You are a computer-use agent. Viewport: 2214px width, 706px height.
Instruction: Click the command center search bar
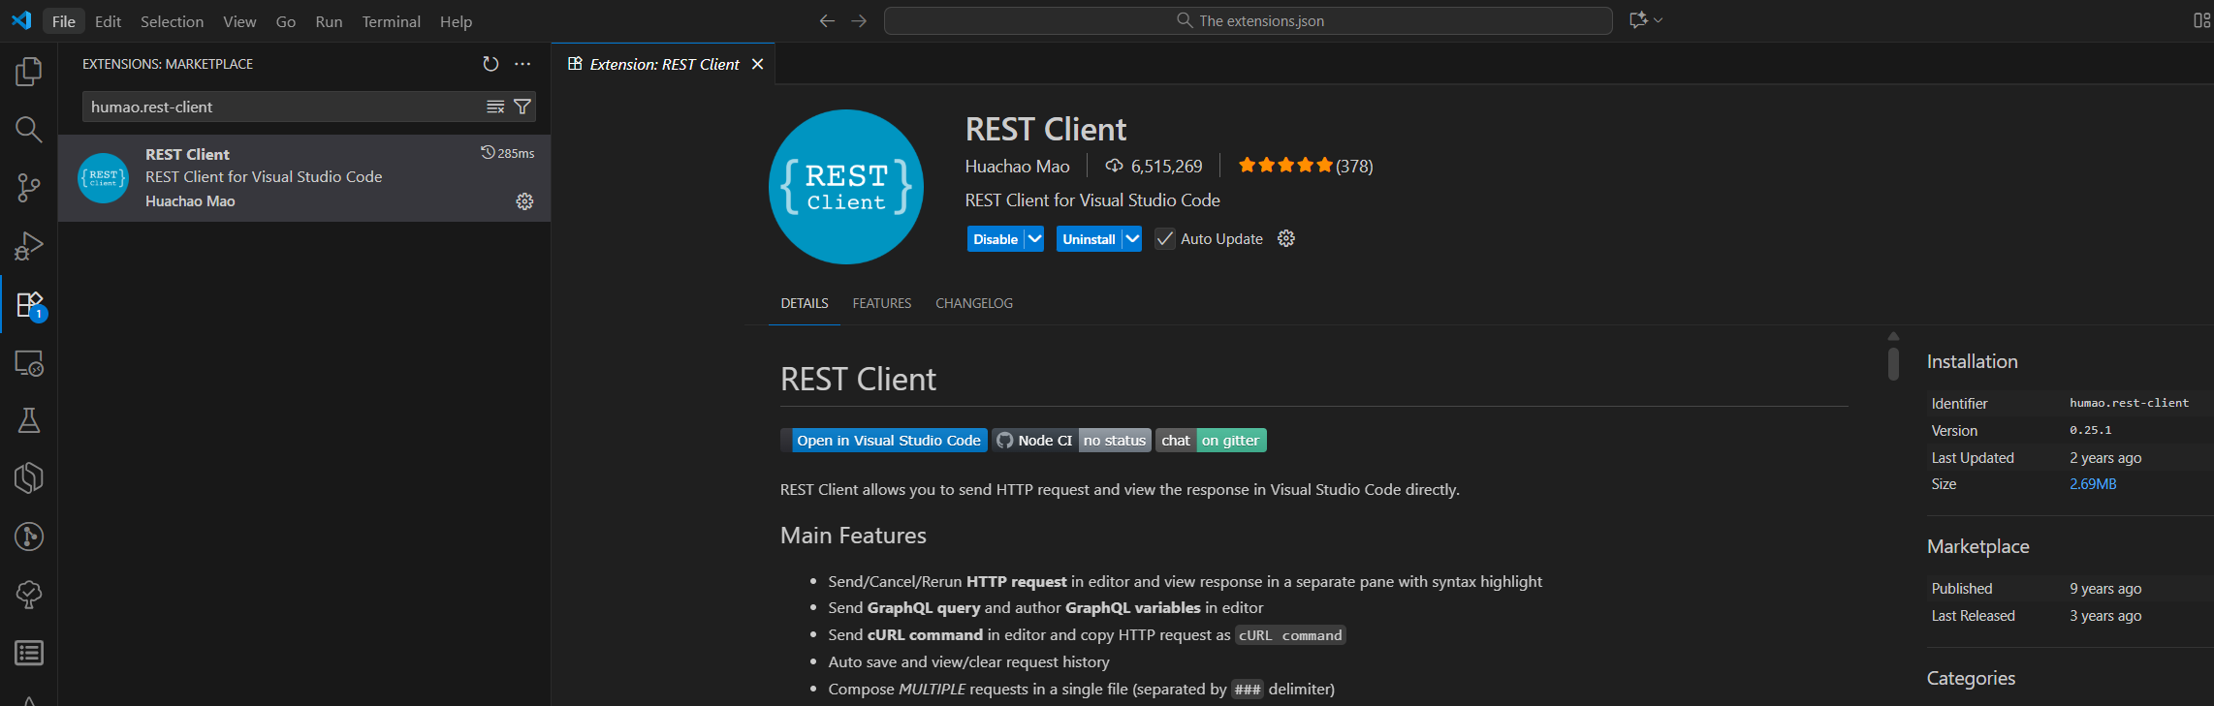pos(1249,20)
